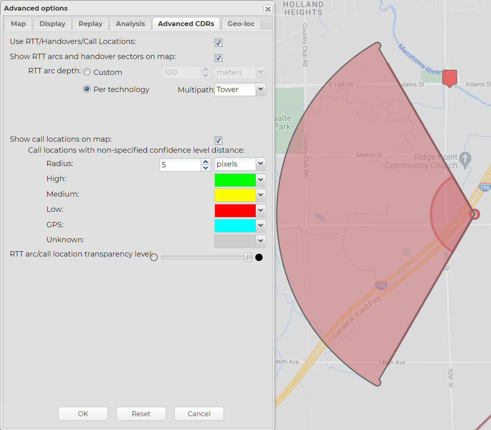Image resolution: width=491 pixels, height=430 pixels.
Task: Open the Multipath Tower dropdown
Action: point(261,89)
